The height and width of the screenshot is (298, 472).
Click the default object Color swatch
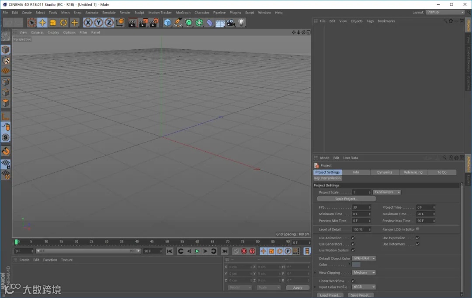pyautogui.click(x=356, y=265)
